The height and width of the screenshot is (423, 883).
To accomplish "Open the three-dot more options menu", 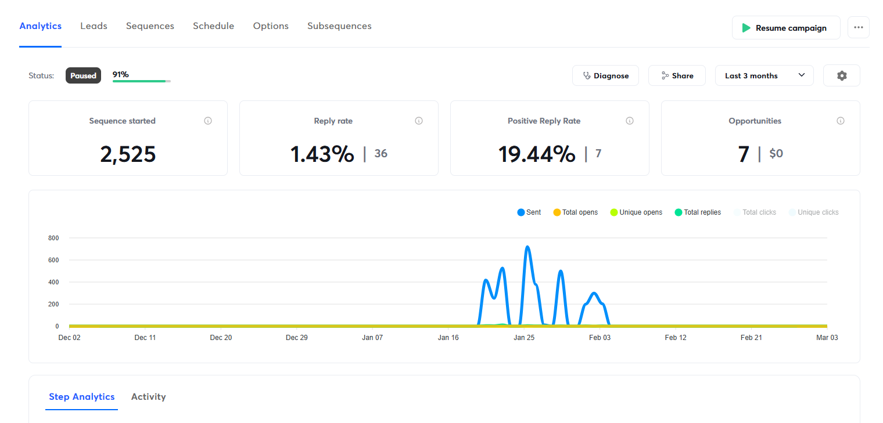I will [x=858, y=27].
